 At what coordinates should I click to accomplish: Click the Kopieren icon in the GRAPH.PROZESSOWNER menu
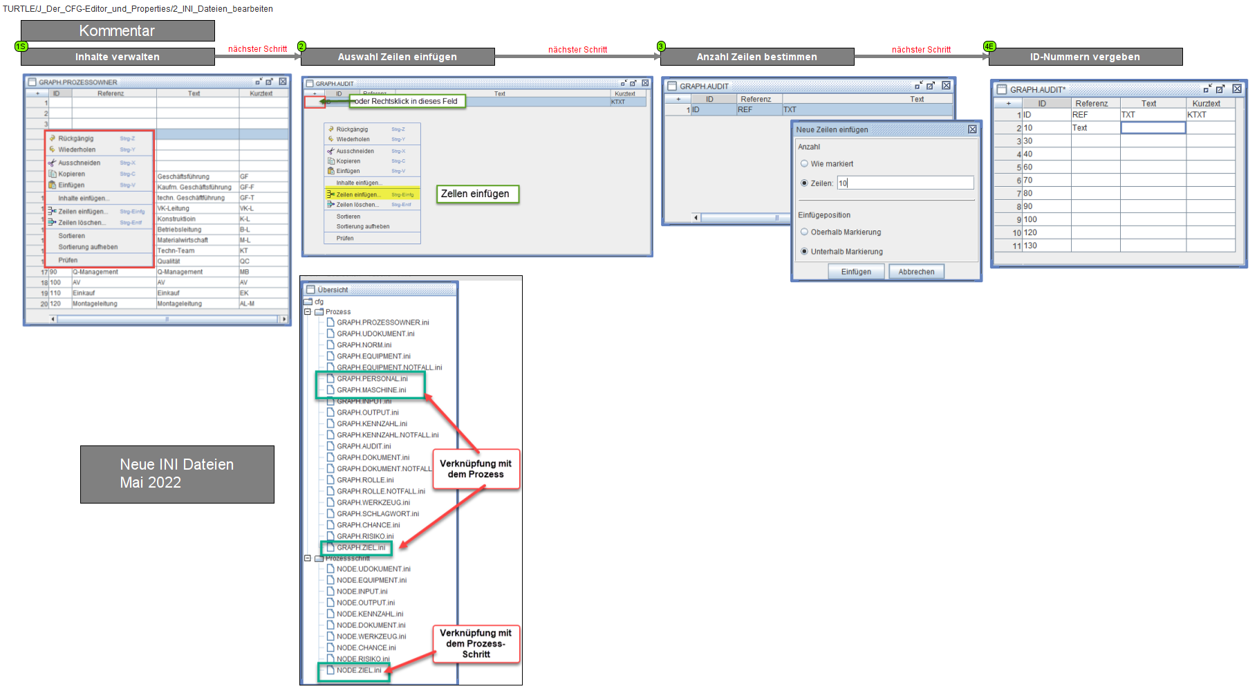[52, 174]
